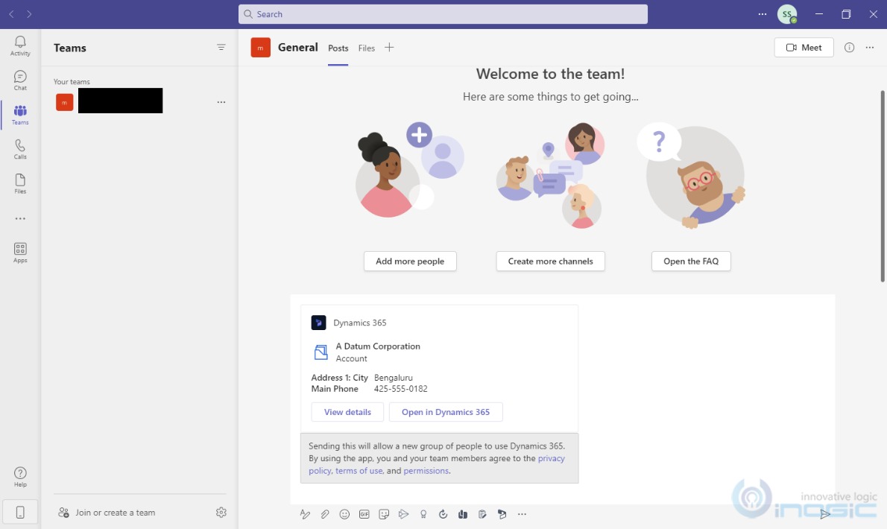Open more messaging extensions ellipsis
The image size is (887, 529).
pyautogui.click(x=522, y=514)
